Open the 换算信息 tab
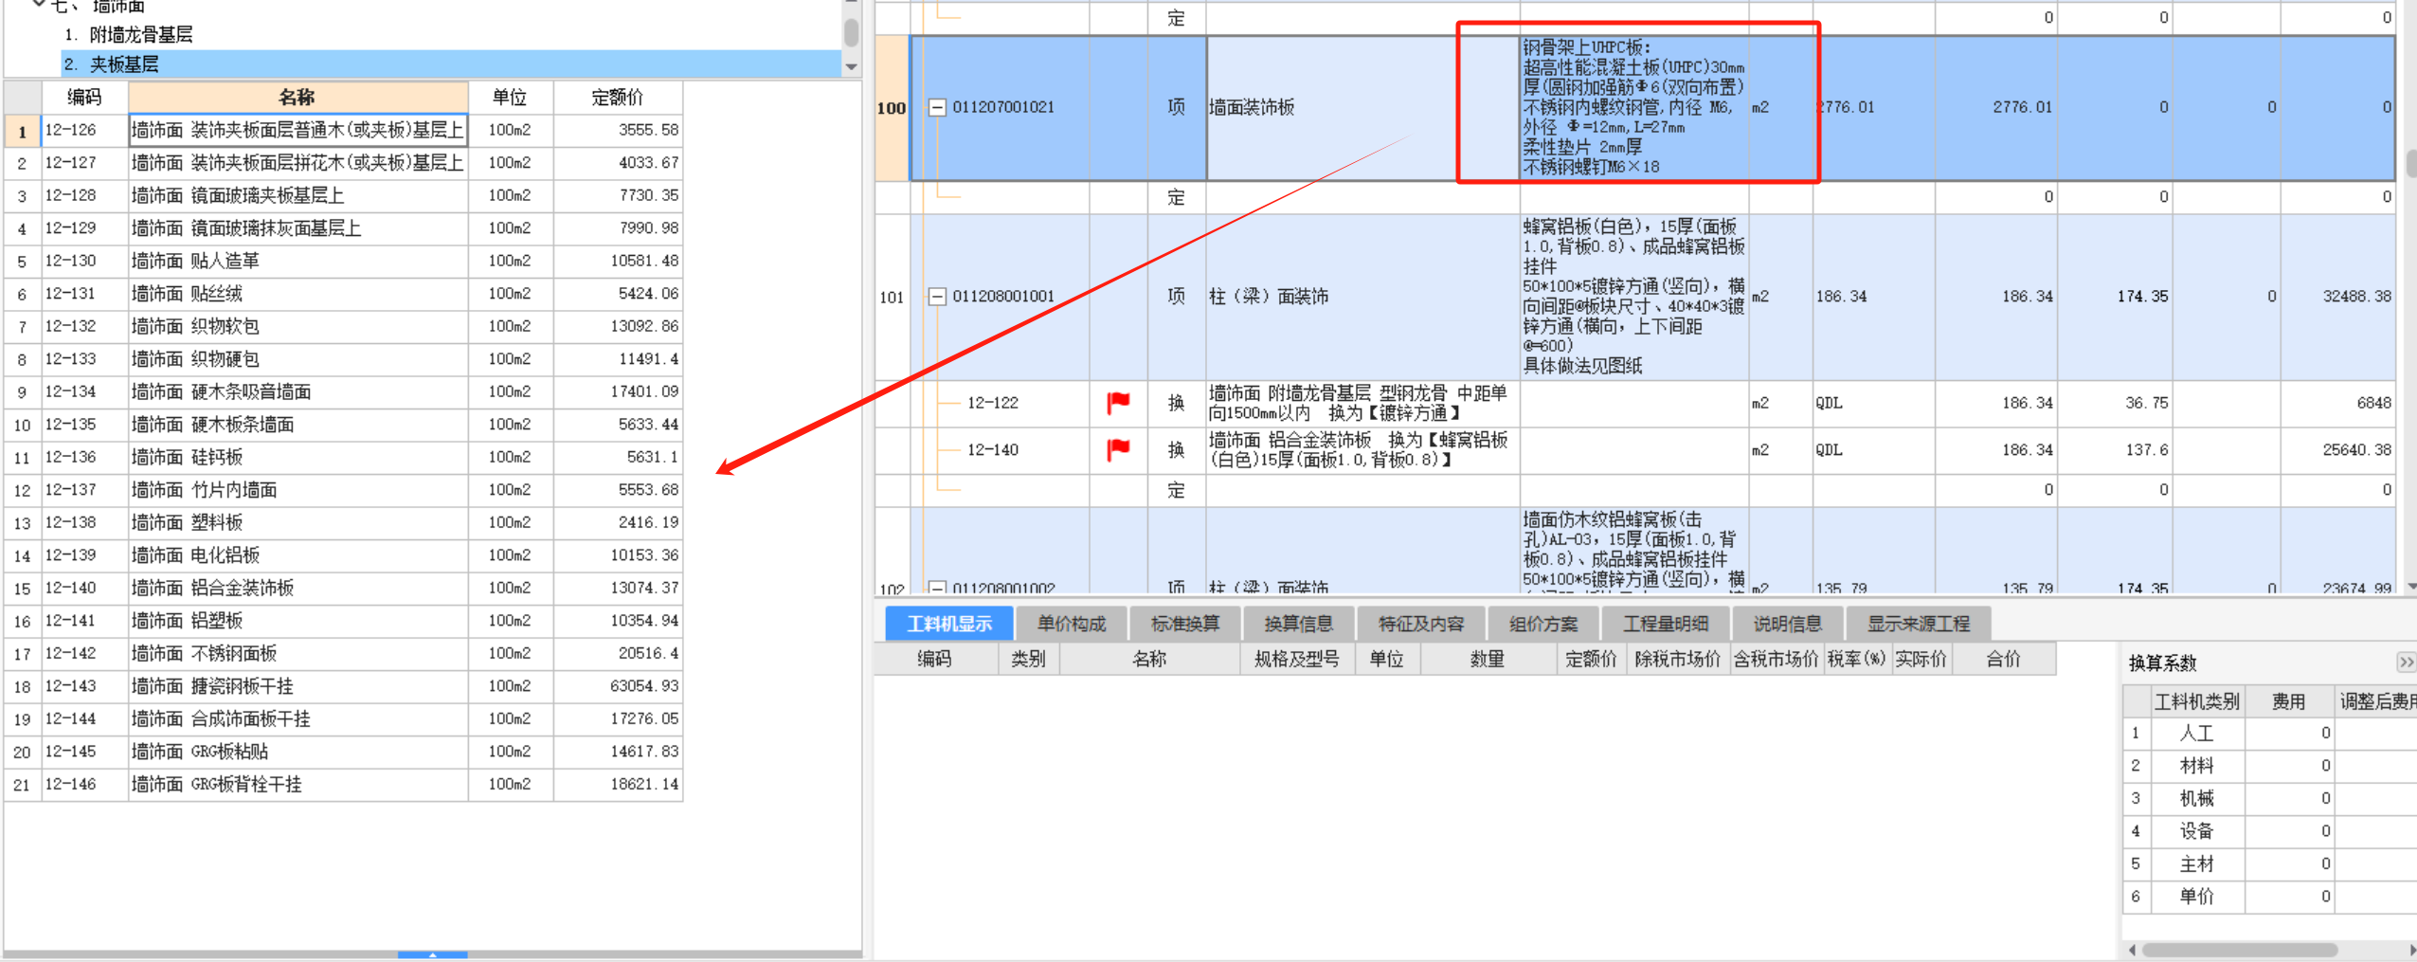Viewport: 2417px width, 962px height. point(1299,624)
